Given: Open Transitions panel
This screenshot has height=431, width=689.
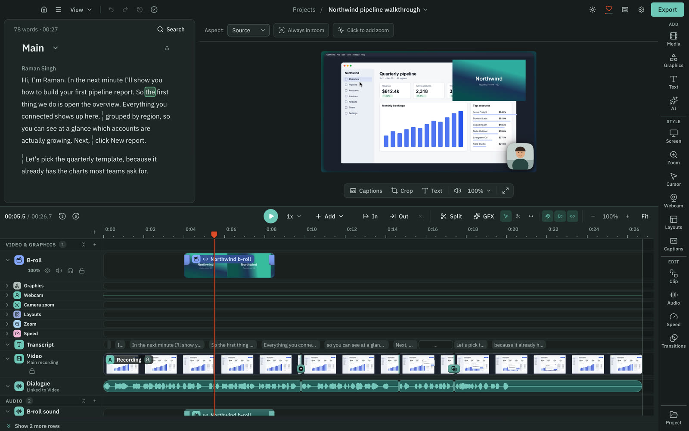Looking at the screenshot, I should point(673,341).
